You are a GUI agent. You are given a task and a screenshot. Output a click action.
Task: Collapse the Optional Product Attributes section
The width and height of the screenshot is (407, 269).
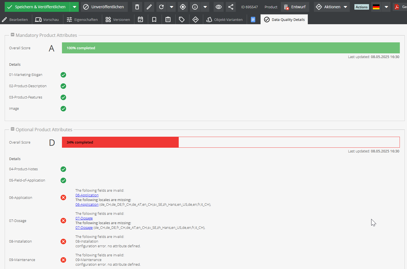12,129
